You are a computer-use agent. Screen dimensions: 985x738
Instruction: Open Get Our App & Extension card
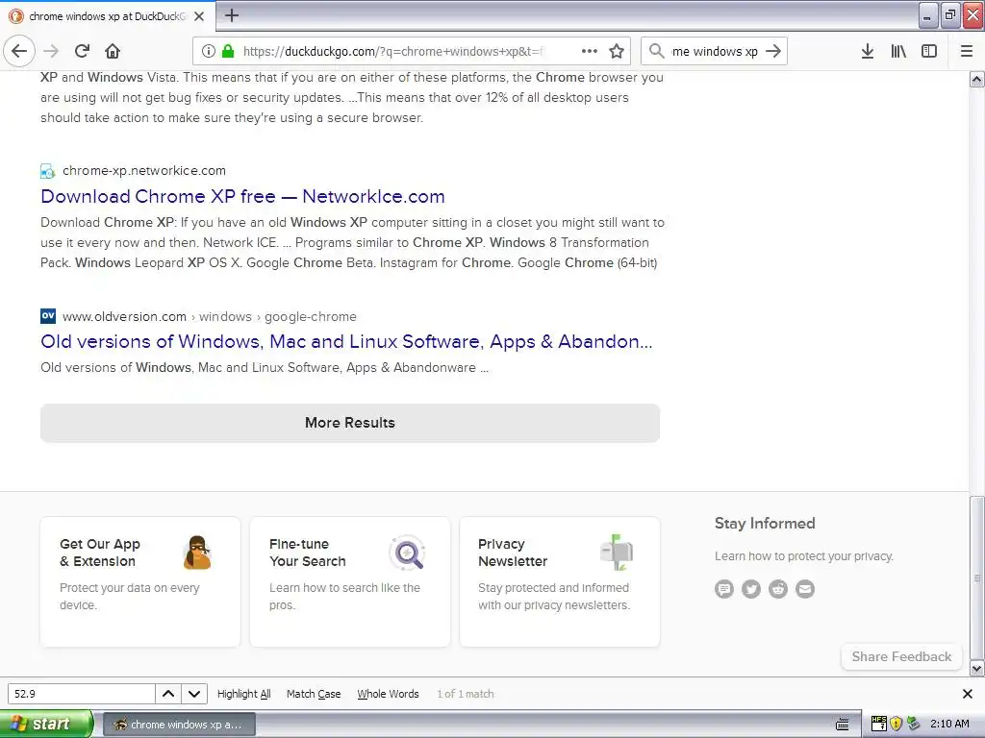[140, 581]
